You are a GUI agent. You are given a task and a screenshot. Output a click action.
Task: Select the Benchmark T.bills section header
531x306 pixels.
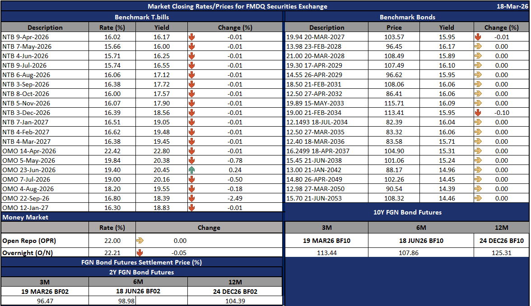point(142,17)
